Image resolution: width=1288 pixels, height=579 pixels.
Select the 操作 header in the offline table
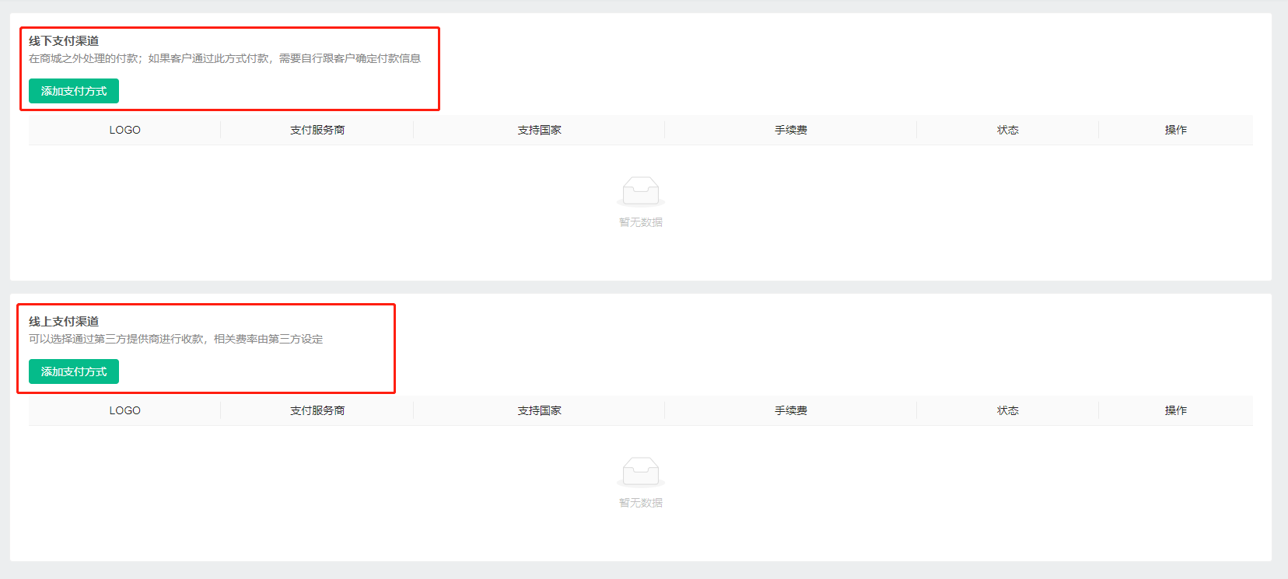coord(1176,130)
